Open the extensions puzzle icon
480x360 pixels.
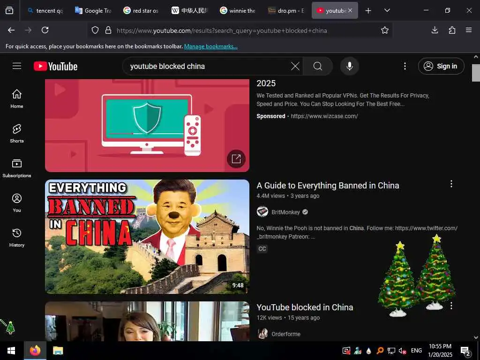[452, 30]
